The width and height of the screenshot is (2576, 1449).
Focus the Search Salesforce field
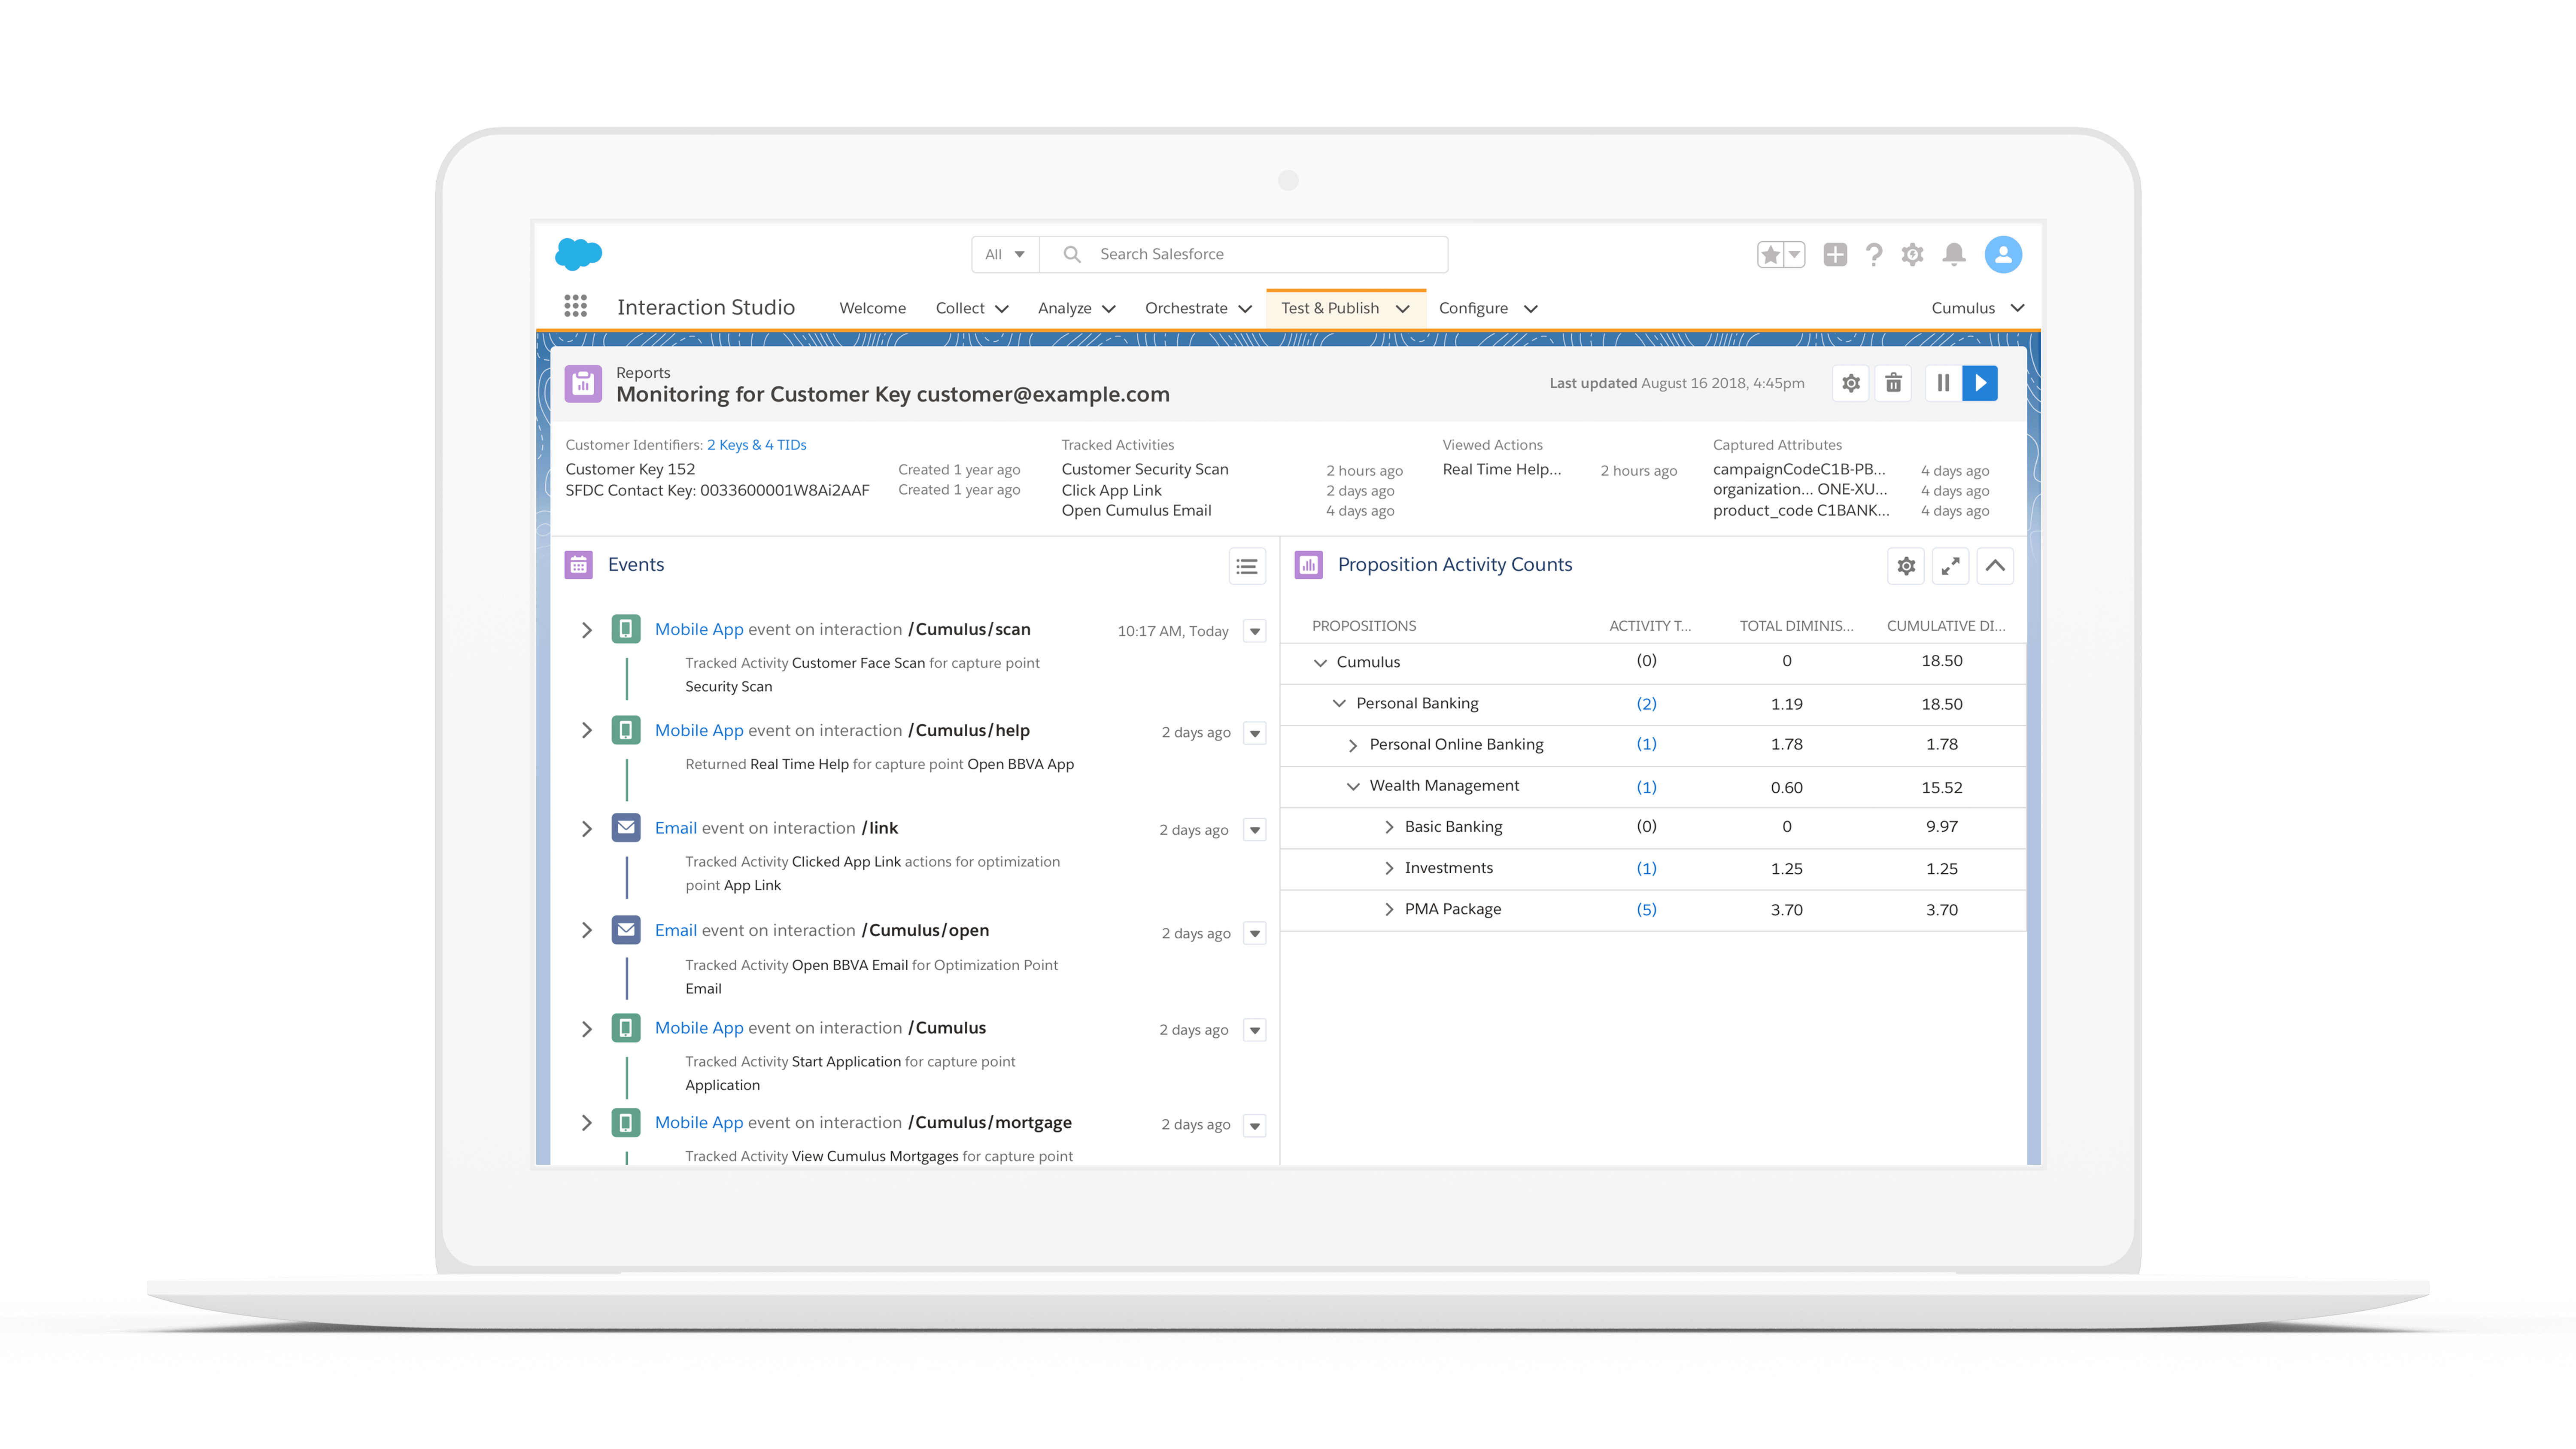coord(1244,255)
